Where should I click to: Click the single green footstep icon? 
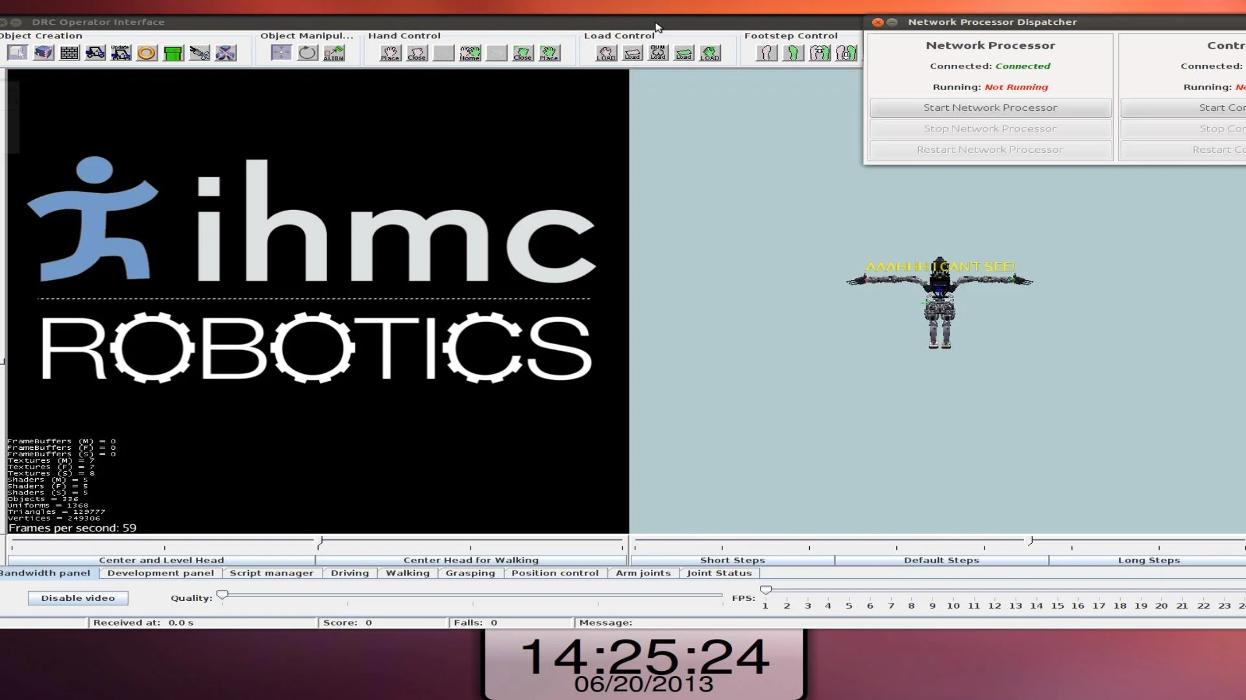793,52
